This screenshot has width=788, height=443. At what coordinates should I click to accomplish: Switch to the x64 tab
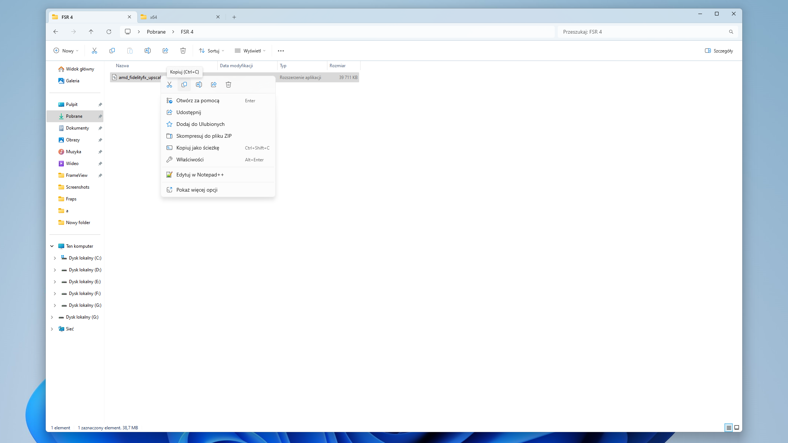click(181, 17)
